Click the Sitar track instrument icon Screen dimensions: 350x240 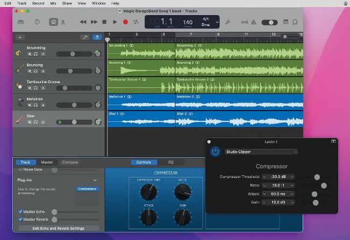point(19,118)
